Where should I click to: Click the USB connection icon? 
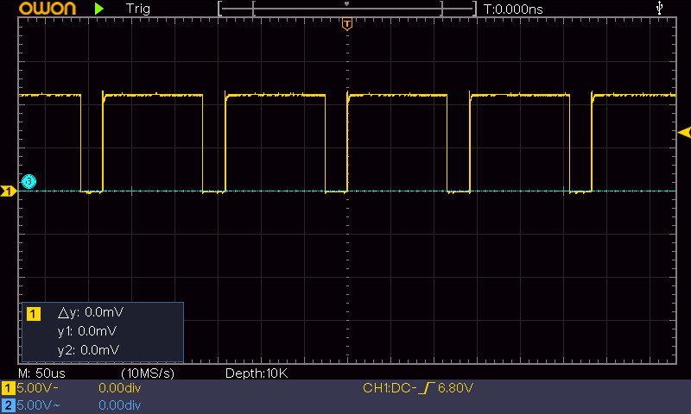coord(659,8)
